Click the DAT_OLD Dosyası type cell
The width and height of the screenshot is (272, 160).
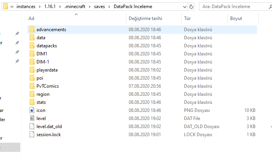(x=202, y=127)
